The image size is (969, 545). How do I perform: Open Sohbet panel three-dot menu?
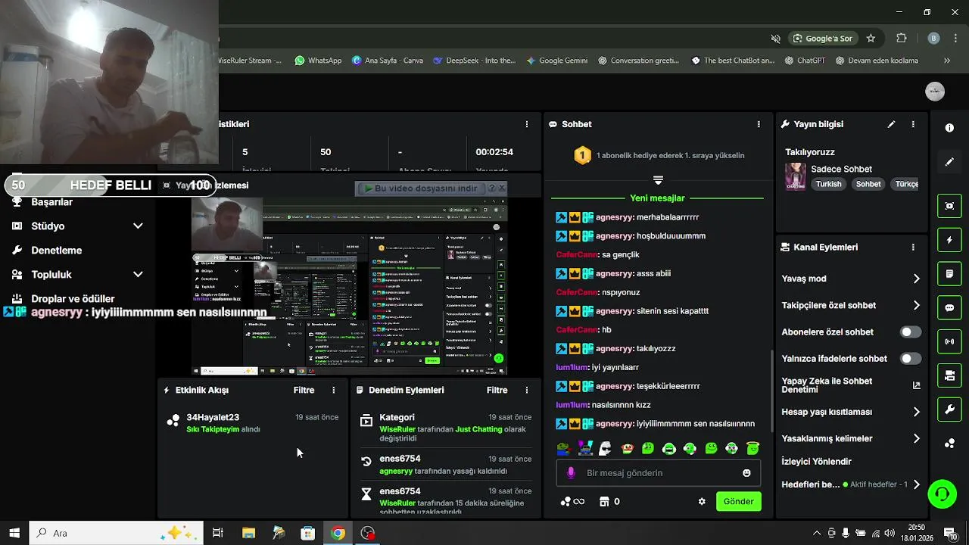759,124
